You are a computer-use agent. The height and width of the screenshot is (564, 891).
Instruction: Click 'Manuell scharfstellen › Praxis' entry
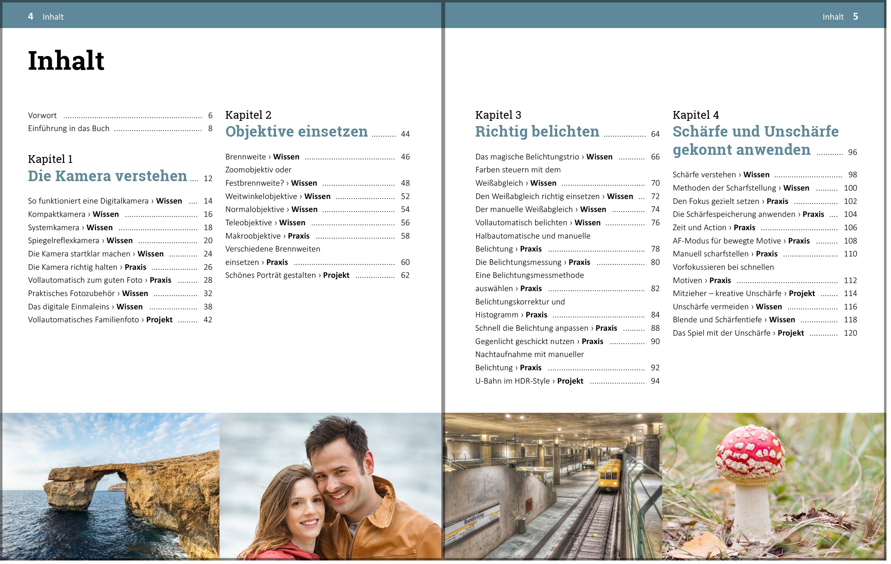(765, 254)
